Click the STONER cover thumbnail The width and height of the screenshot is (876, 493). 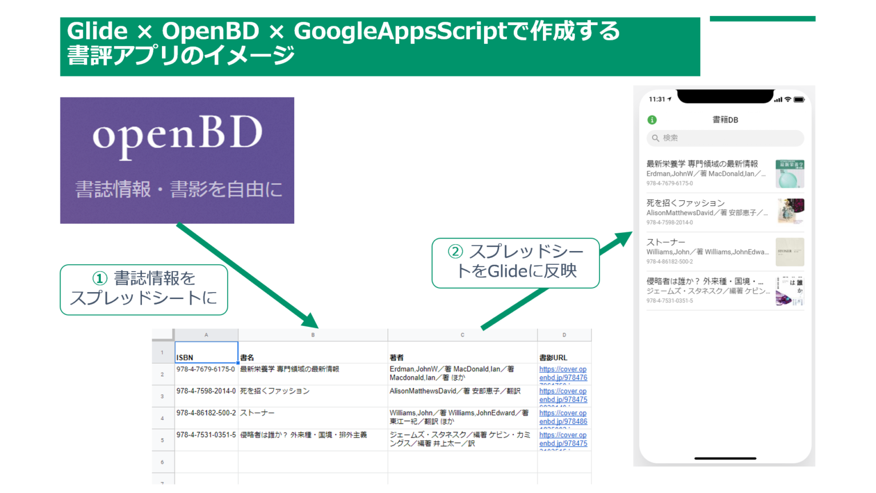coord(790,251)
